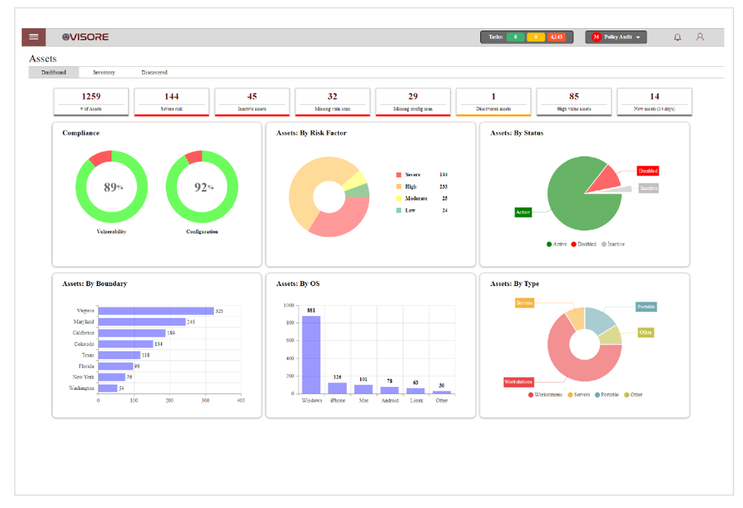The image size is (743, 508).
Task: Click the Mac OS bar
Action: [x=363, y=389]
